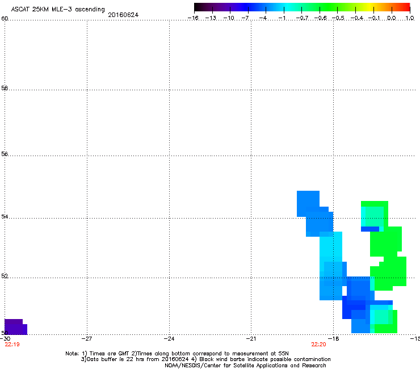Click the red time stamp '22:20'
Screen dimensions: 420x369
point(318,345)
